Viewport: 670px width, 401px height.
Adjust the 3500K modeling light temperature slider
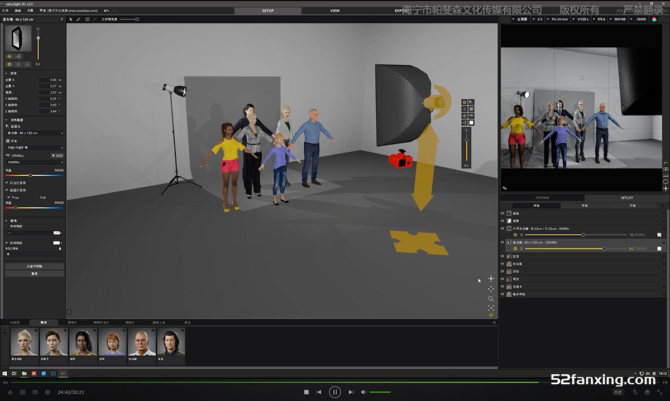(35, 207)
